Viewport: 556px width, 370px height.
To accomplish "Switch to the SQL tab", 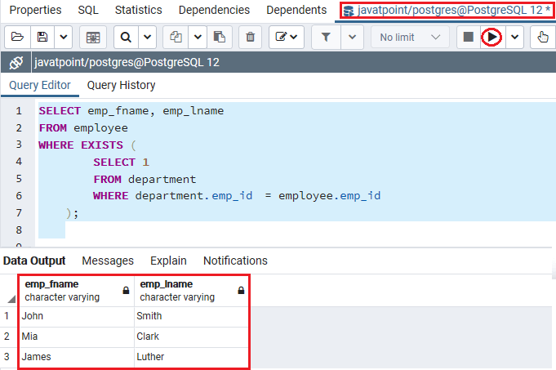I will (88, 10).
